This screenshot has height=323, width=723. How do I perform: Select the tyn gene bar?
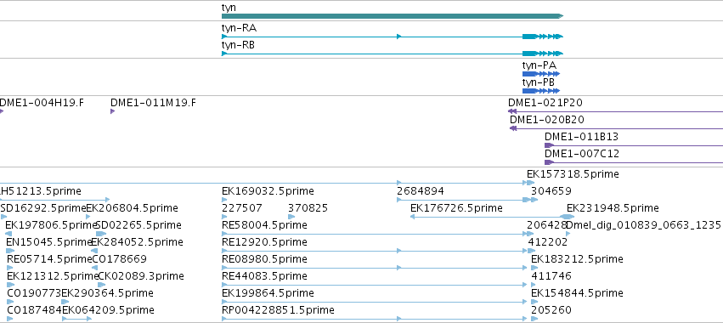(393, 16)
